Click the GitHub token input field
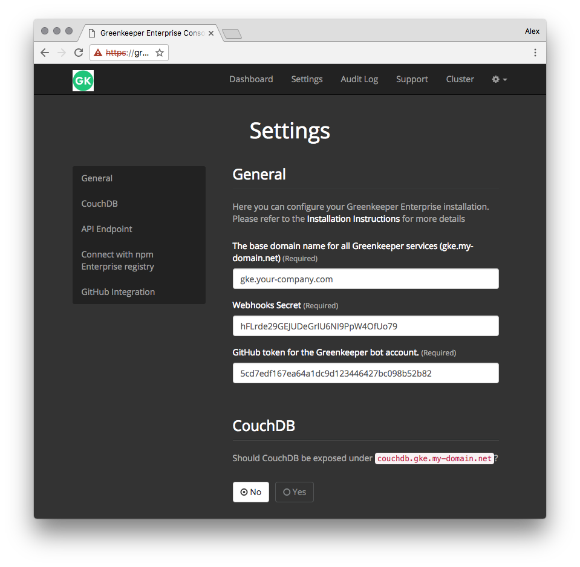This screenshot has height=567, width=580. (x=365, y=373)
